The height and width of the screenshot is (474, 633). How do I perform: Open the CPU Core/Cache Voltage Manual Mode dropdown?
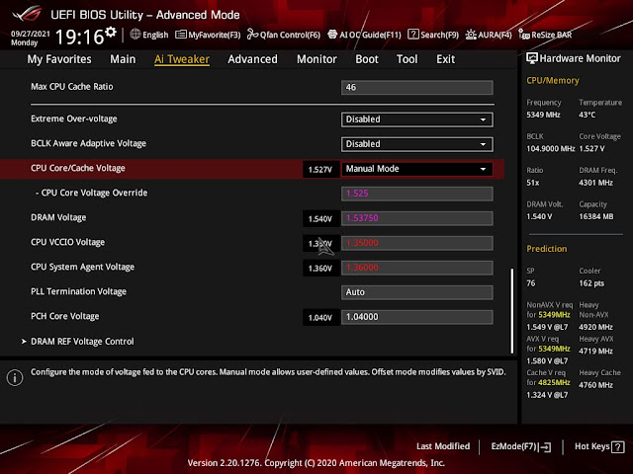pyautogui.click(x=417, y=169)
